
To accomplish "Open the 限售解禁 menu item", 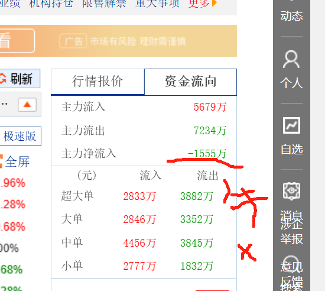I will [104, 3].
